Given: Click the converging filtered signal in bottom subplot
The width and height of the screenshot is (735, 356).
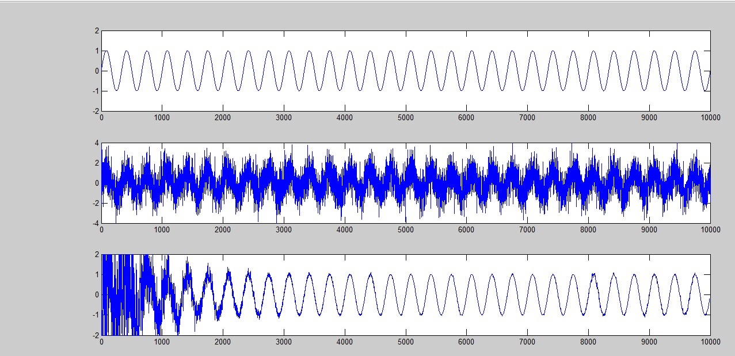Looking at the screenshot, I should tap(406, 294).
